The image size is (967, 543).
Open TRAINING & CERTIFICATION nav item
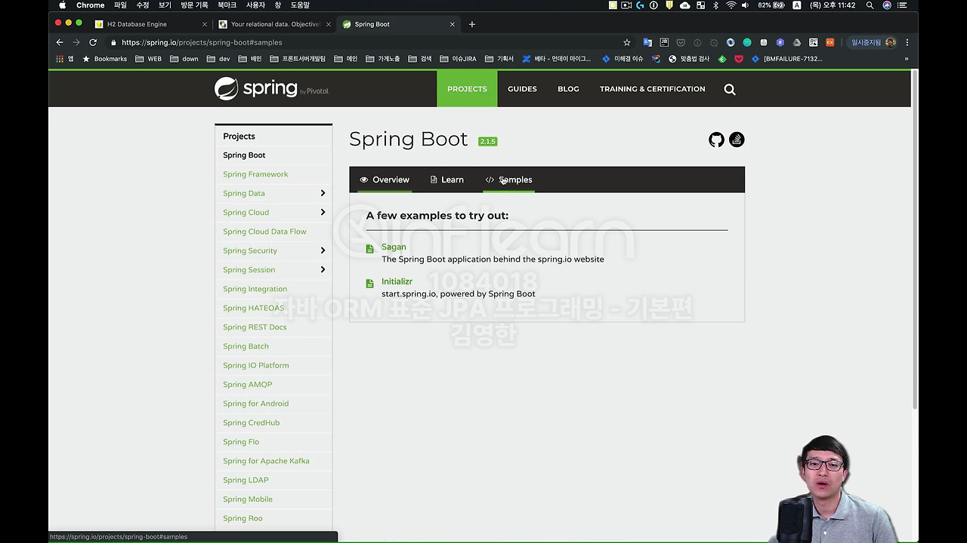653,89
